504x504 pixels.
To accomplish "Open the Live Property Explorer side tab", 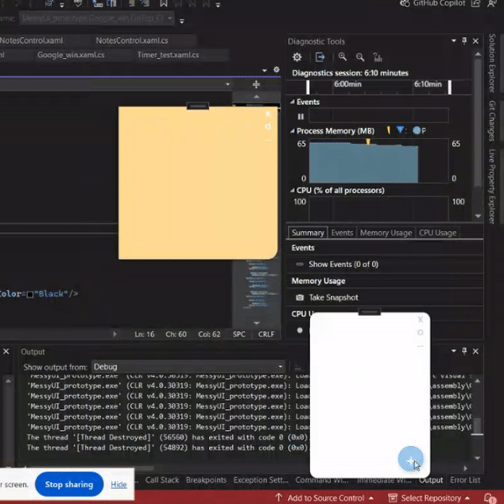I will (491, 186).
